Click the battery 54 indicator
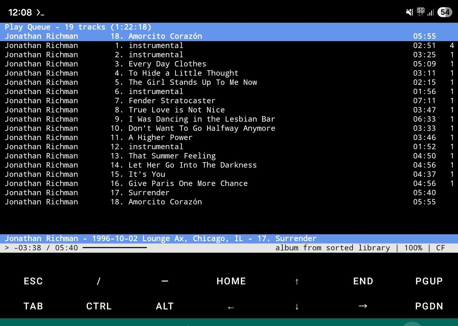458x326 pixels. point(445,12)
